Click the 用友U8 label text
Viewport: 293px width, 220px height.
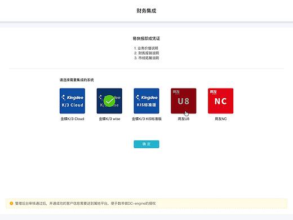click(x=184, y=119)
